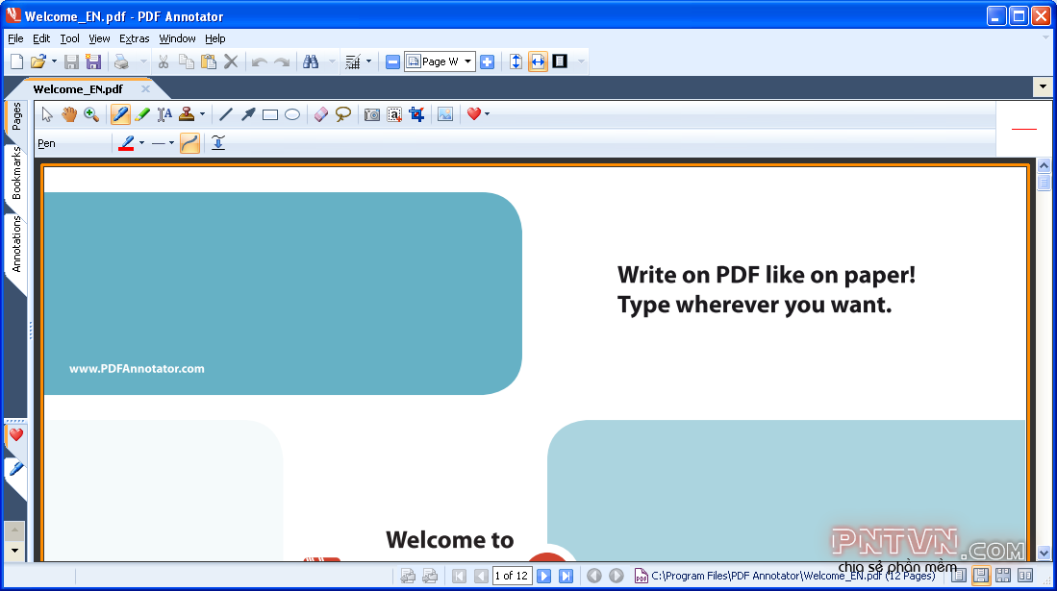The image size is (1057, 591).
Task: Open the Bookmarks sidebar tab
Action: (x=15, y=173)
